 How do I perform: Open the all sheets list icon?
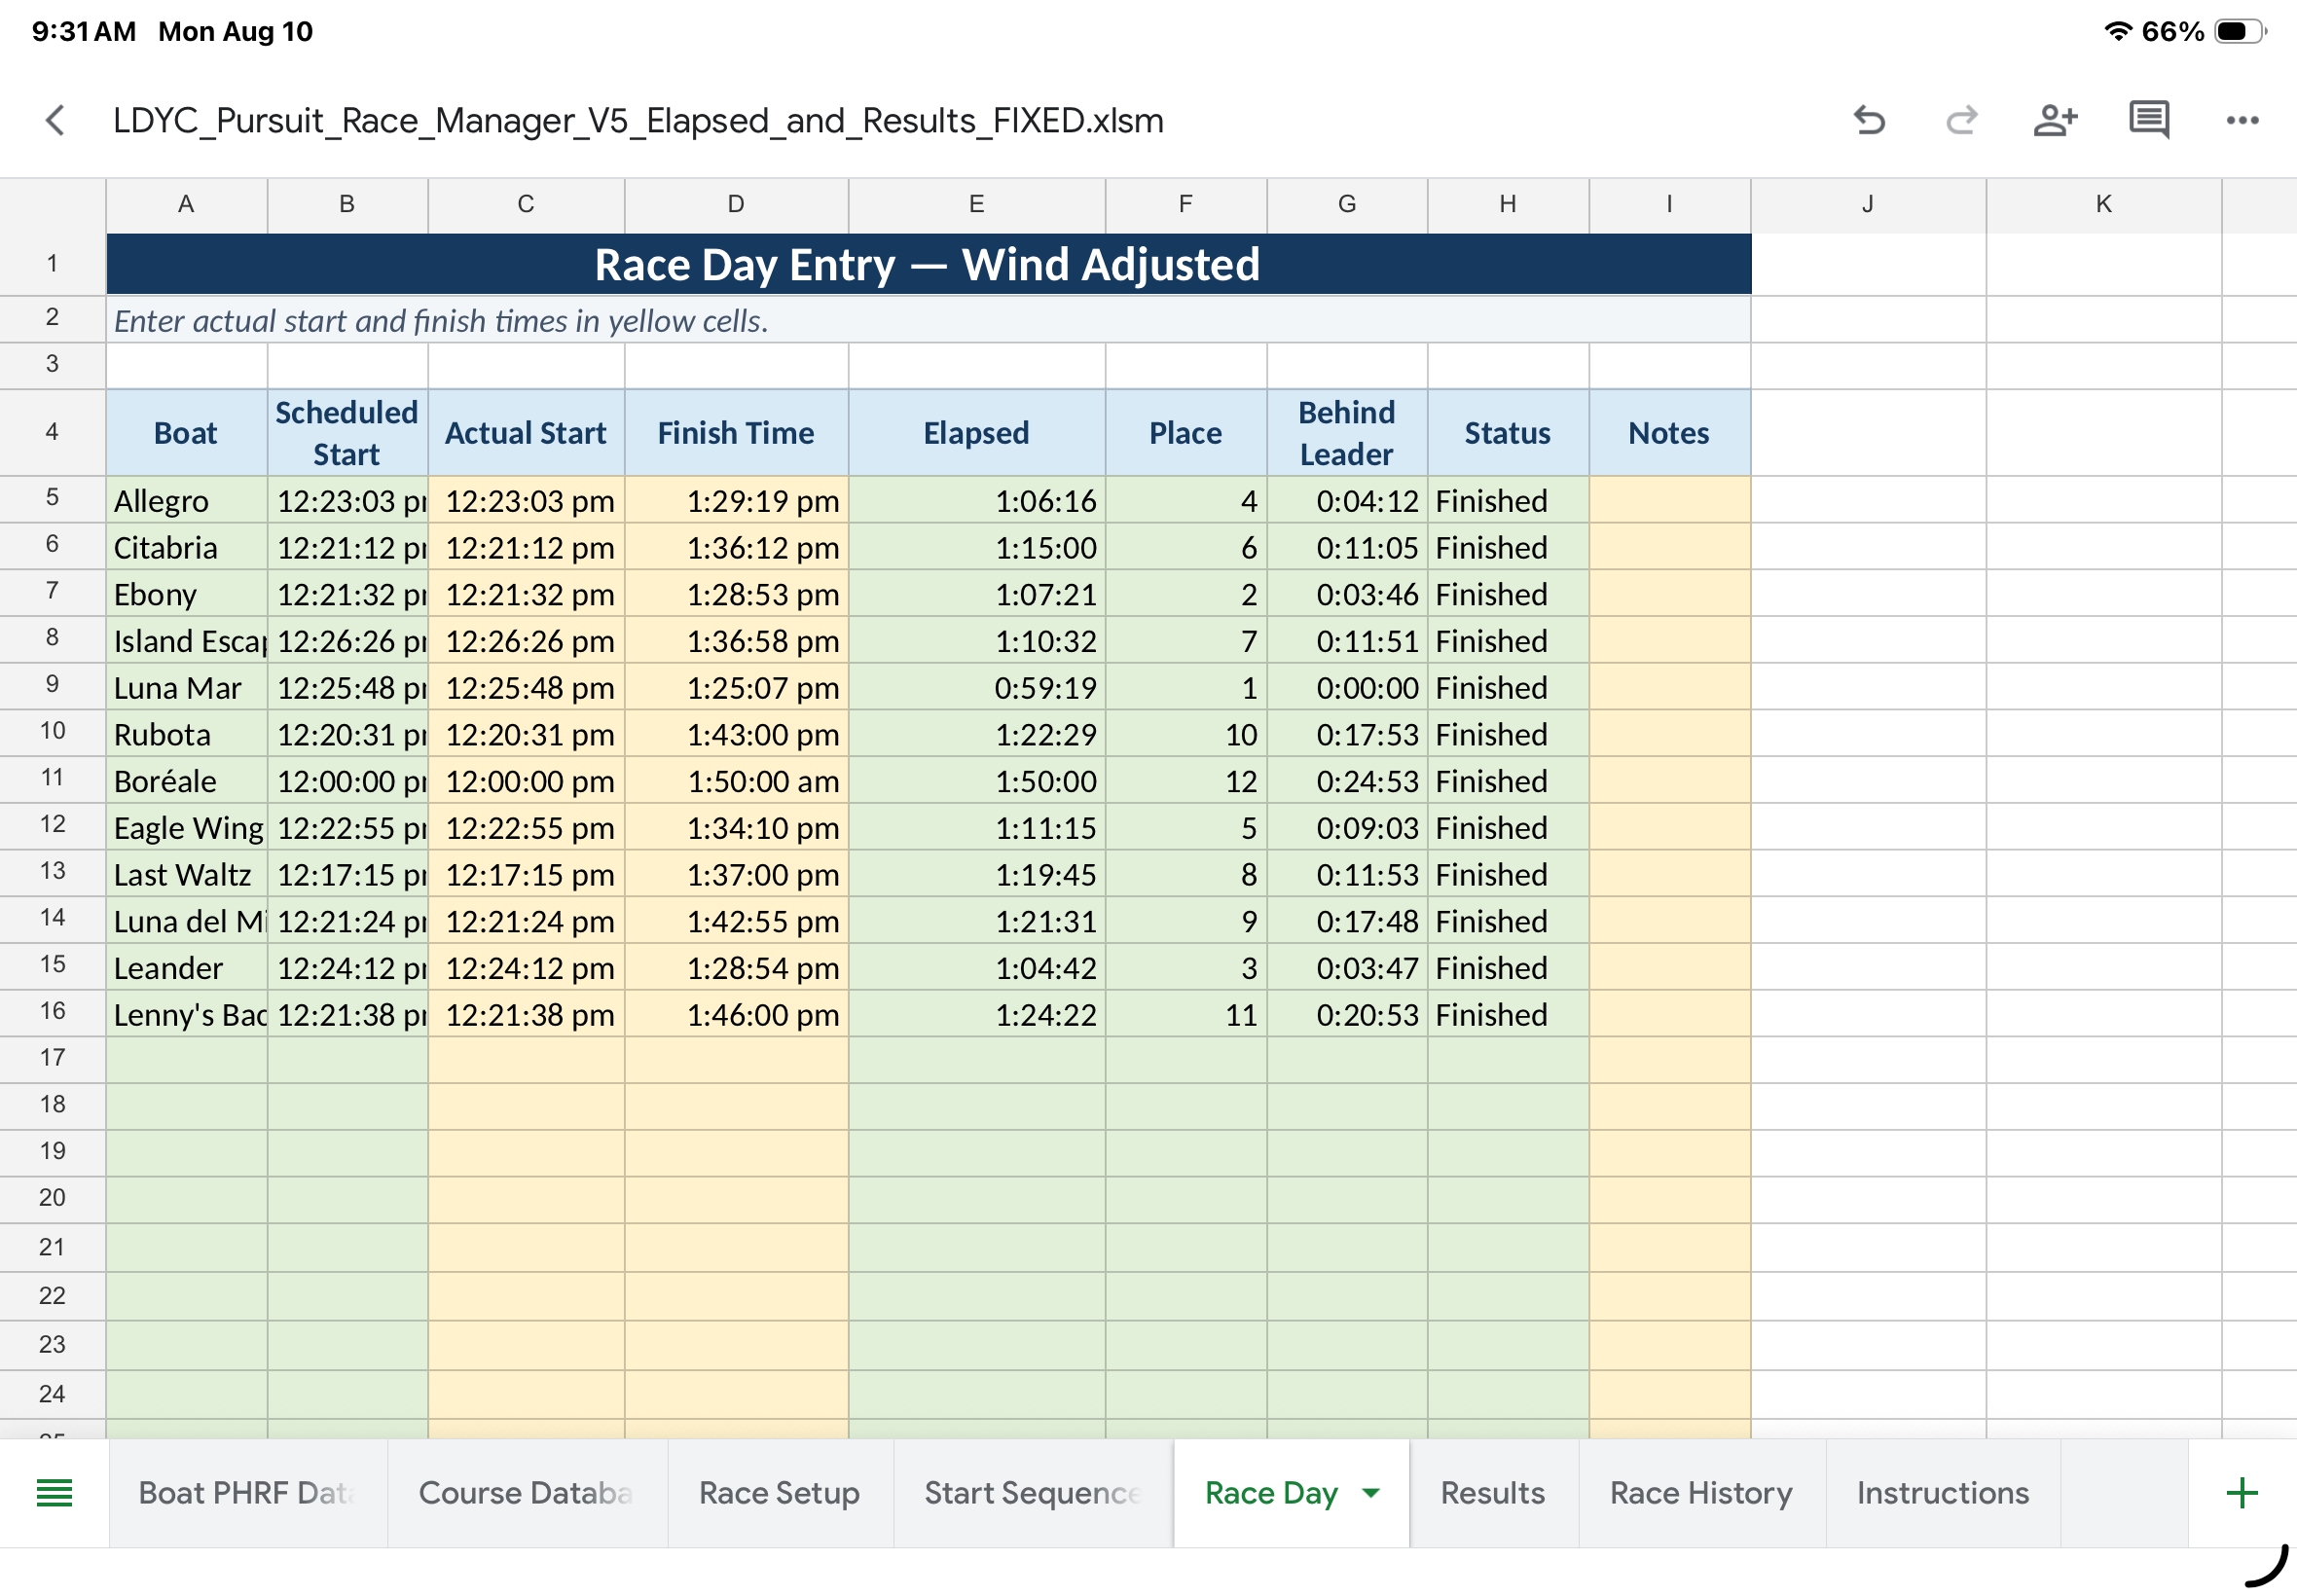[54, 1493]
